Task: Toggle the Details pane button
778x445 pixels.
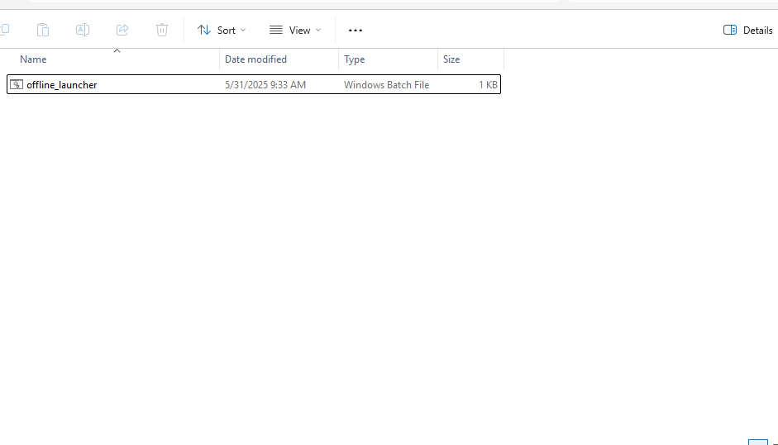Action: click(x=747, y=30)
